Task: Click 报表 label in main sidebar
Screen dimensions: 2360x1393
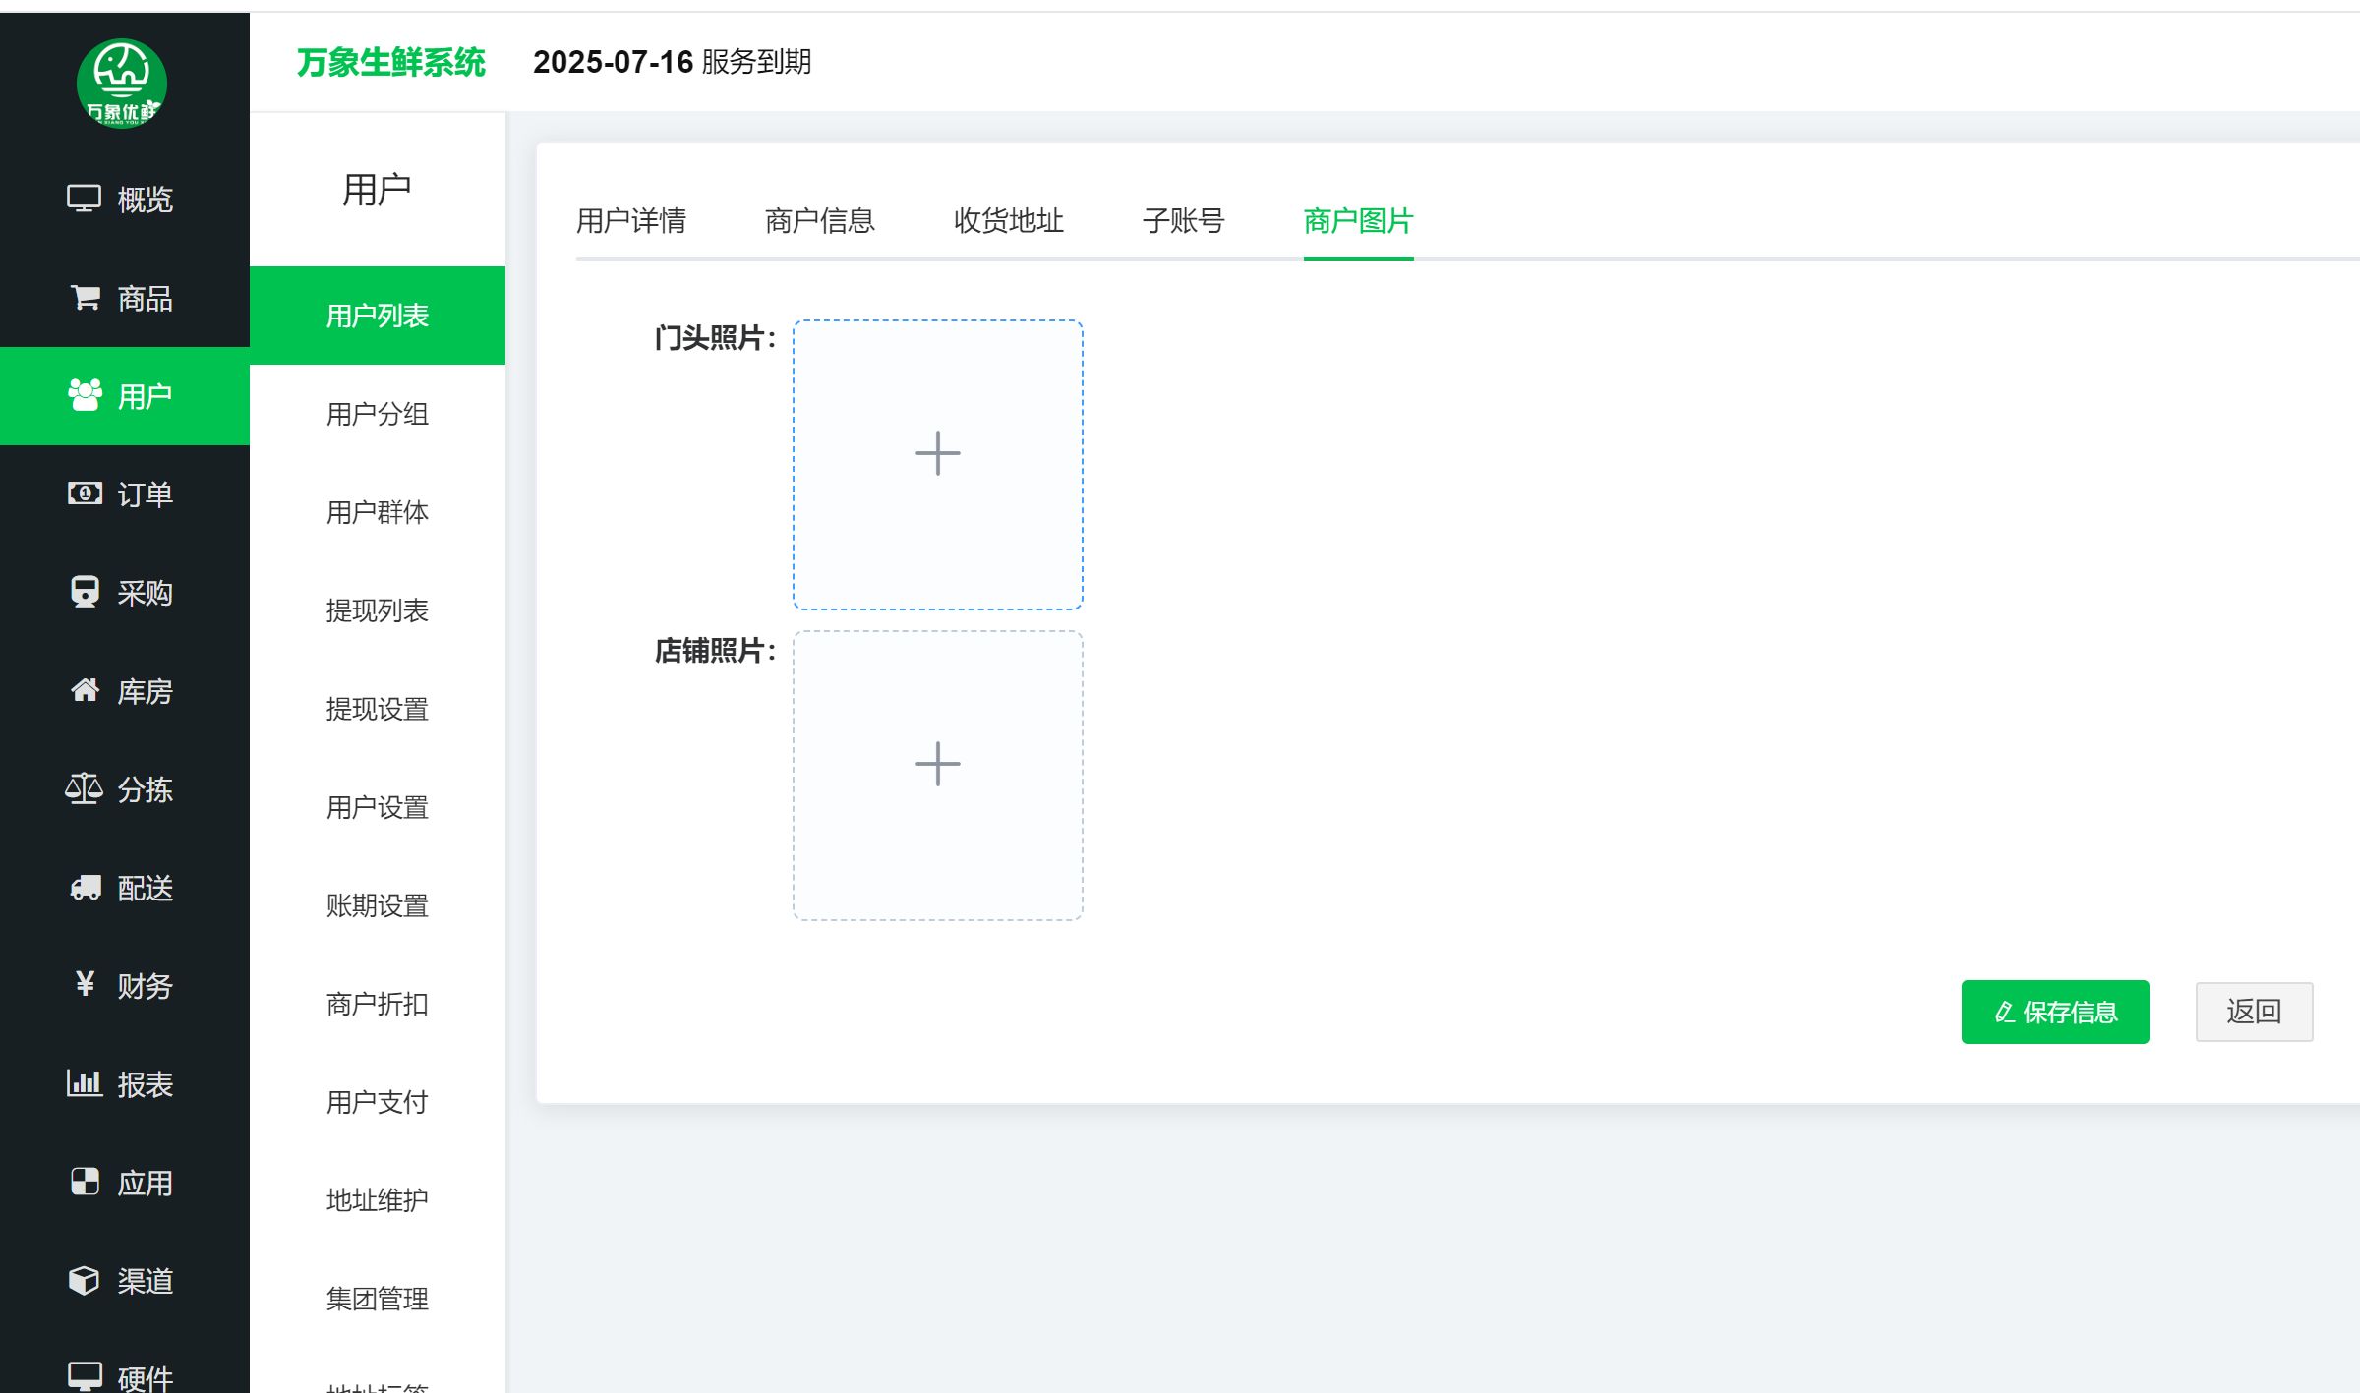Action: 146,1084
